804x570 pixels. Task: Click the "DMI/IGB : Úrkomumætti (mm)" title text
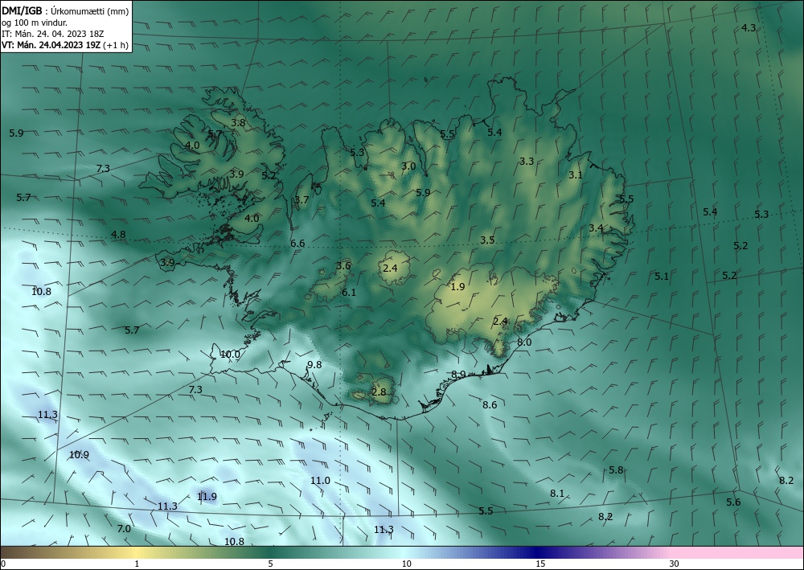tap(65, 10)
